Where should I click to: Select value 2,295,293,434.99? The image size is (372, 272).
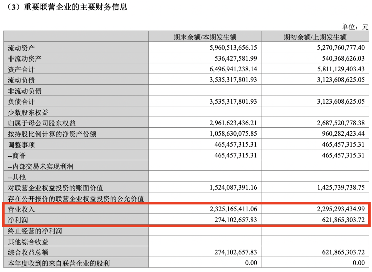pos(341,209)
